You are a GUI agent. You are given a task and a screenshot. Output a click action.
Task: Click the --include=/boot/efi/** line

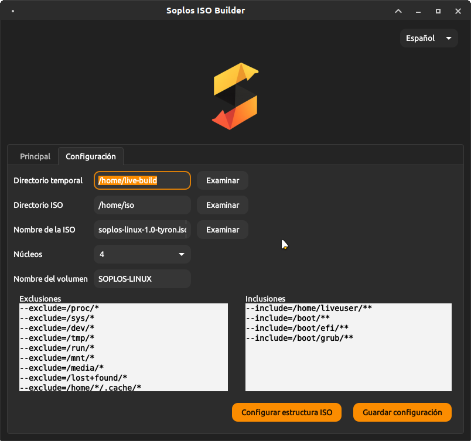click(298, 328)
